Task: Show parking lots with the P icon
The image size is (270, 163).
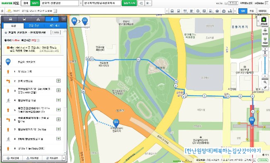Action: 204,11
